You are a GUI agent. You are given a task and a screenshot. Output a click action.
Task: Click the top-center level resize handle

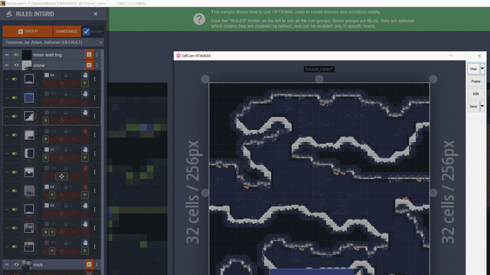click(319, 79)
